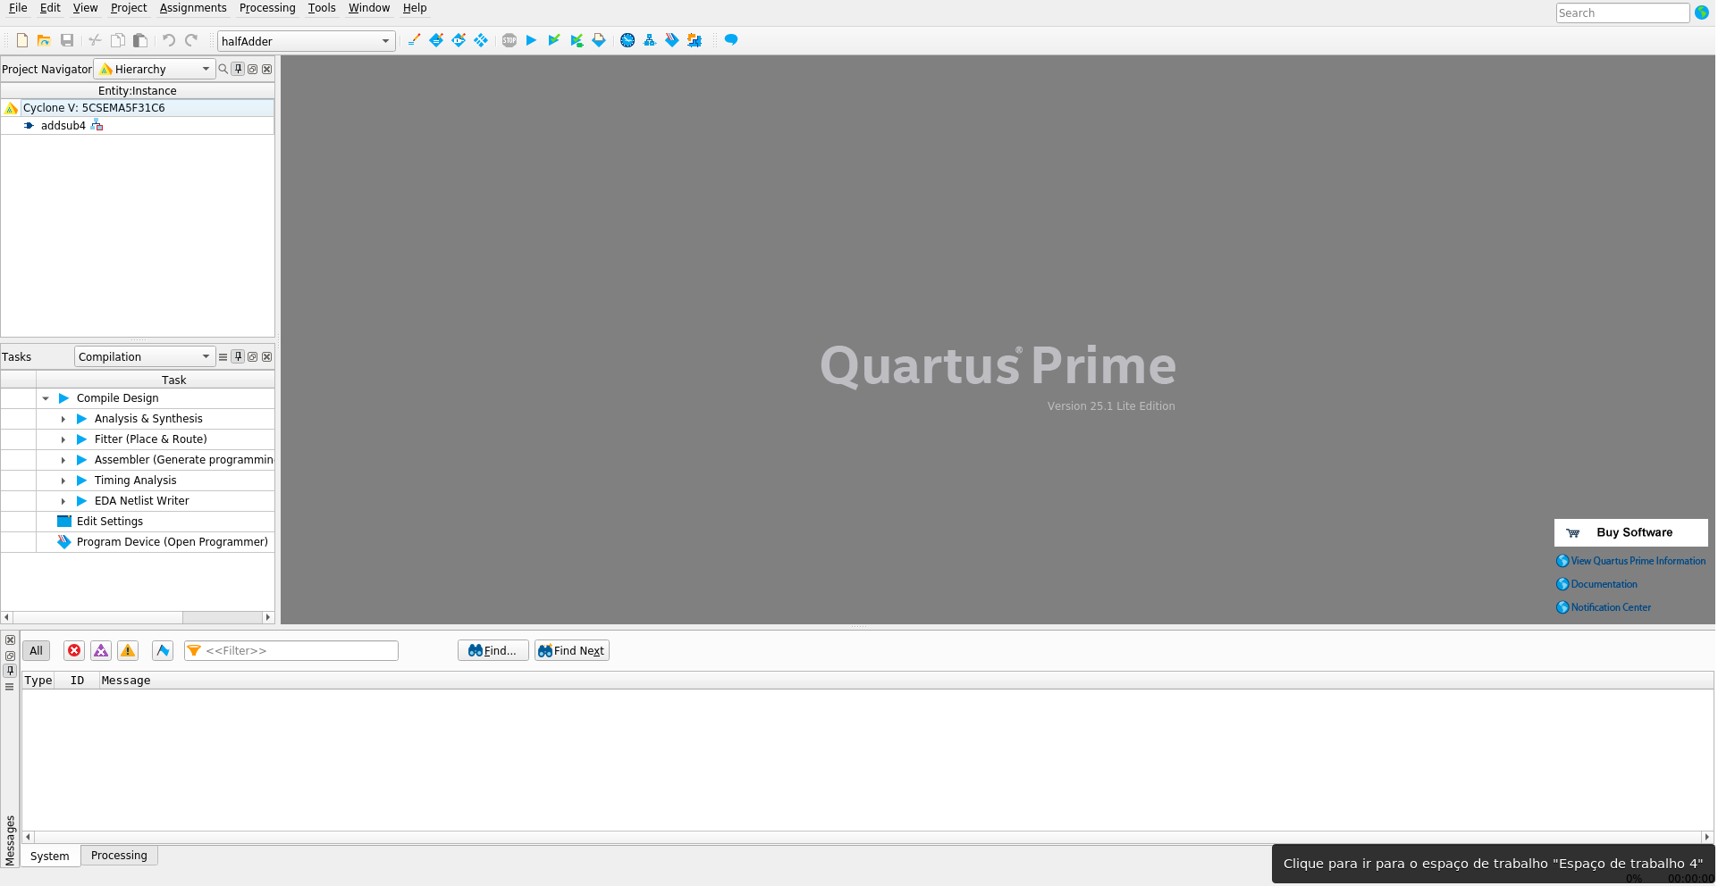Select Program Device (Open Programmer) task

(173, 542)
